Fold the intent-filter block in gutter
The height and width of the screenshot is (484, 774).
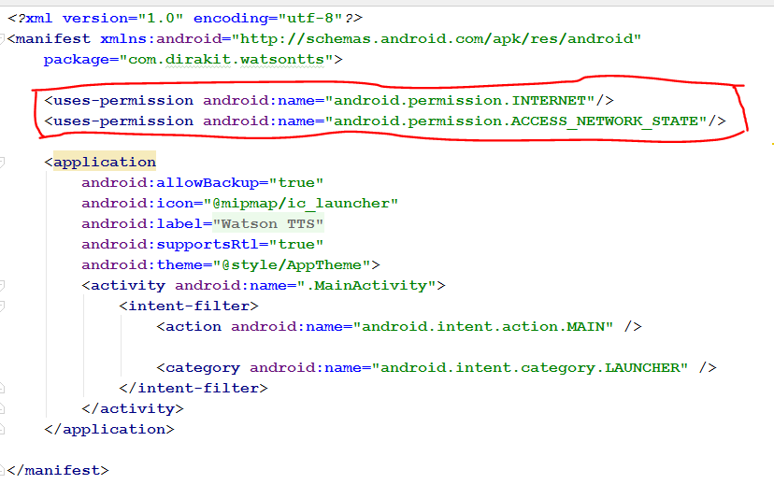[3, 306]
